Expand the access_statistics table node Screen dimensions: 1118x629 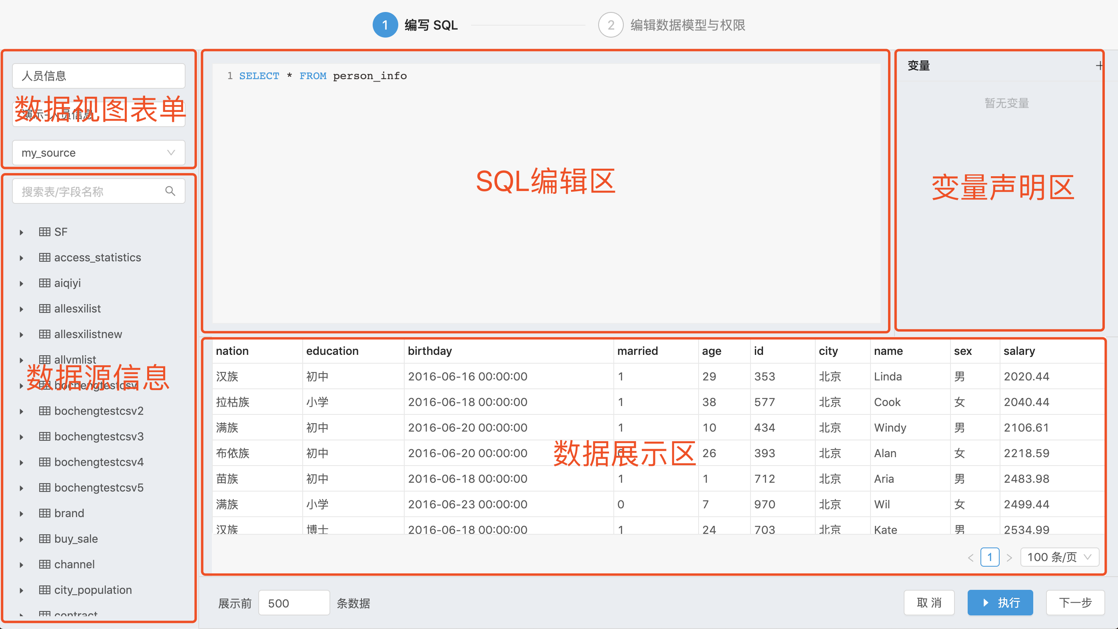click(21, 258)
